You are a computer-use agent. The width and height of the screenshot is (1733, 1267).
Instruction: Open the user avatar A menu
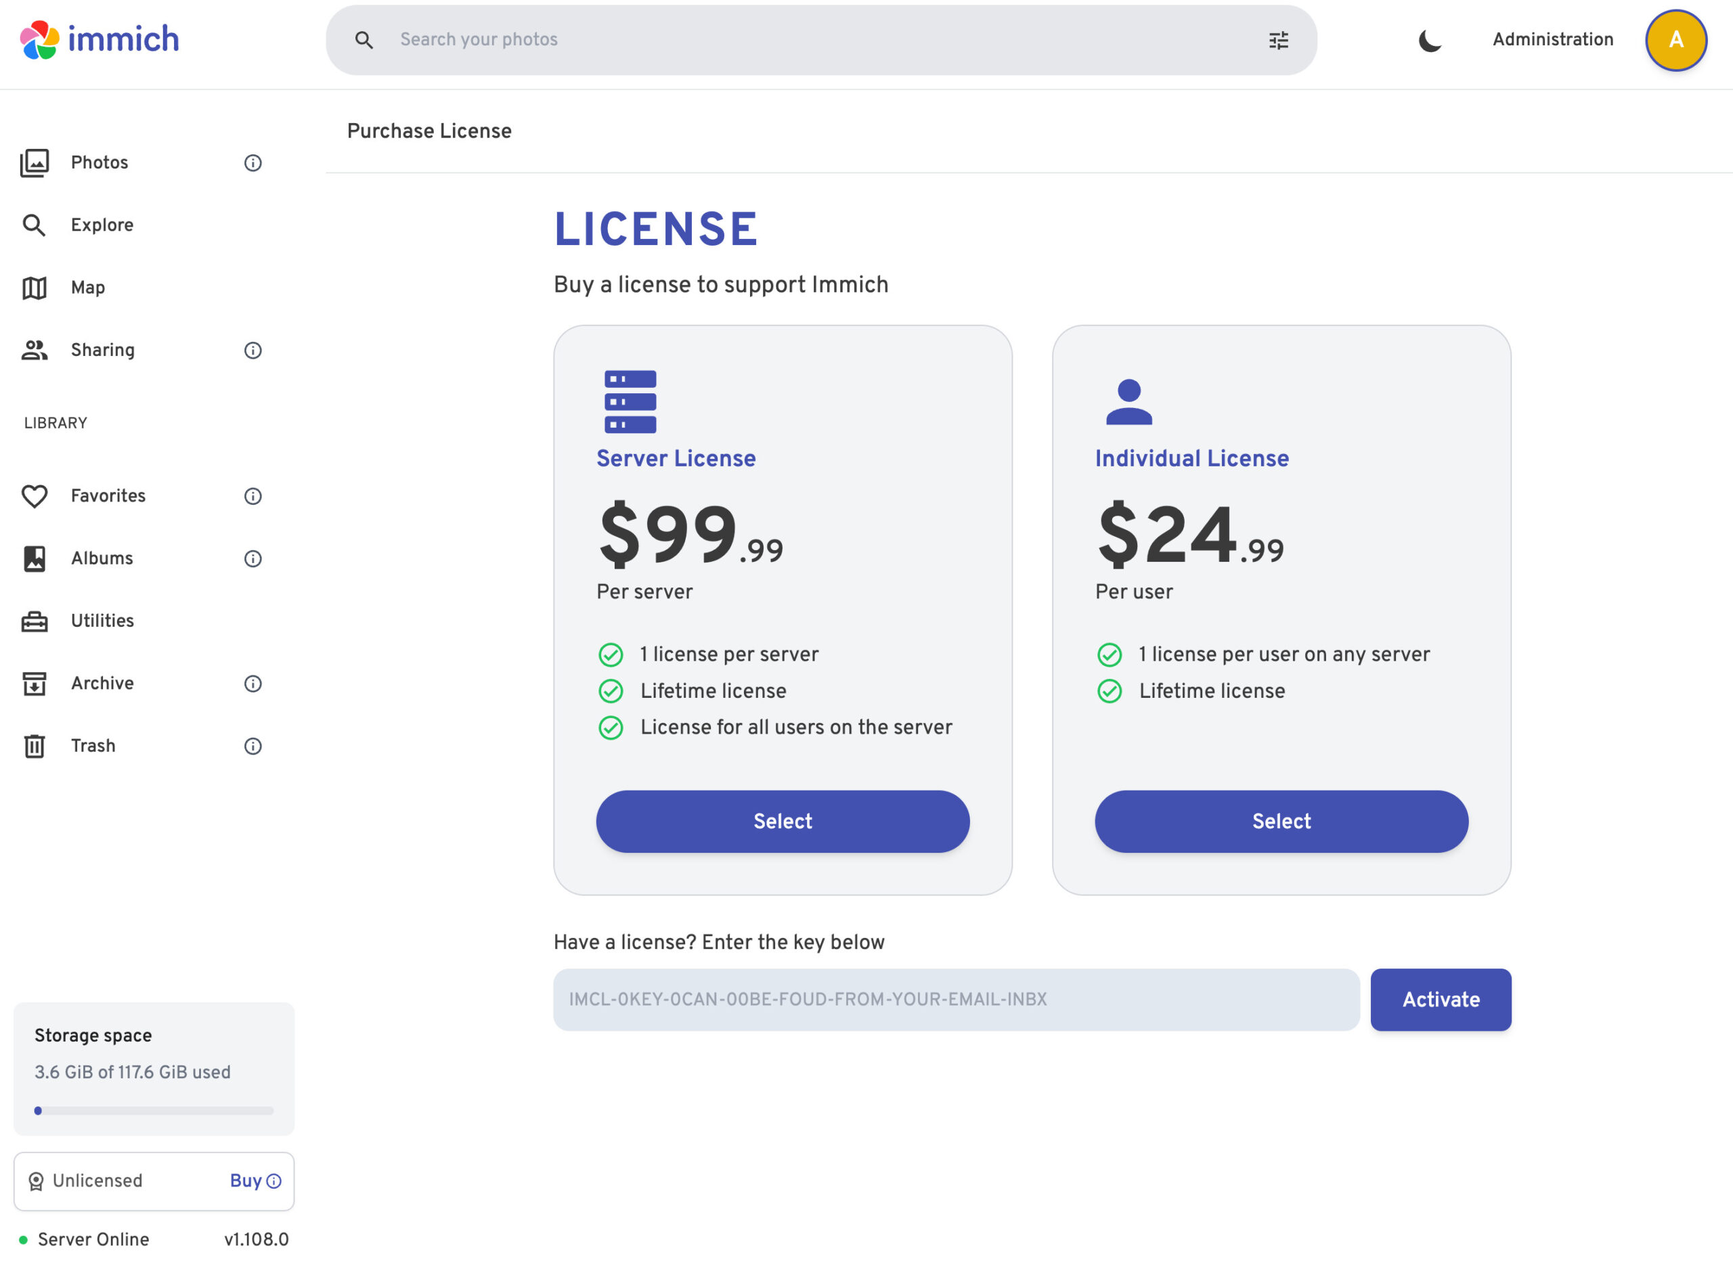[1675, 40]
